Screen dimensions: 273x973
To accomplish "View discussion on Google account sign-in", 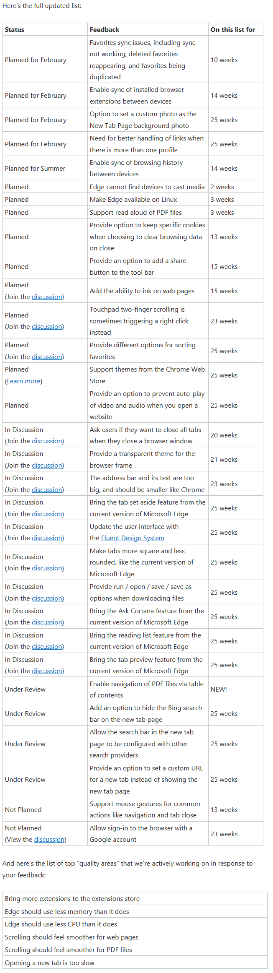I will click(x=49, y=840).
